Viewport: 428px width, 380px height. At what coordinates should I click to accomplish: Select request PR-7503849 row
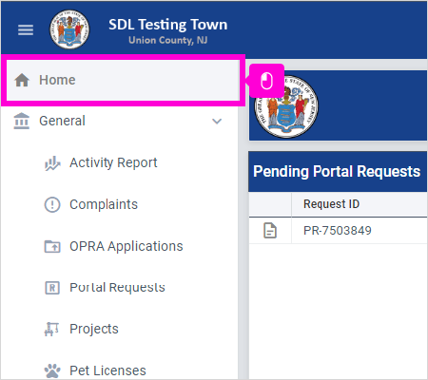tap(338, 231)
